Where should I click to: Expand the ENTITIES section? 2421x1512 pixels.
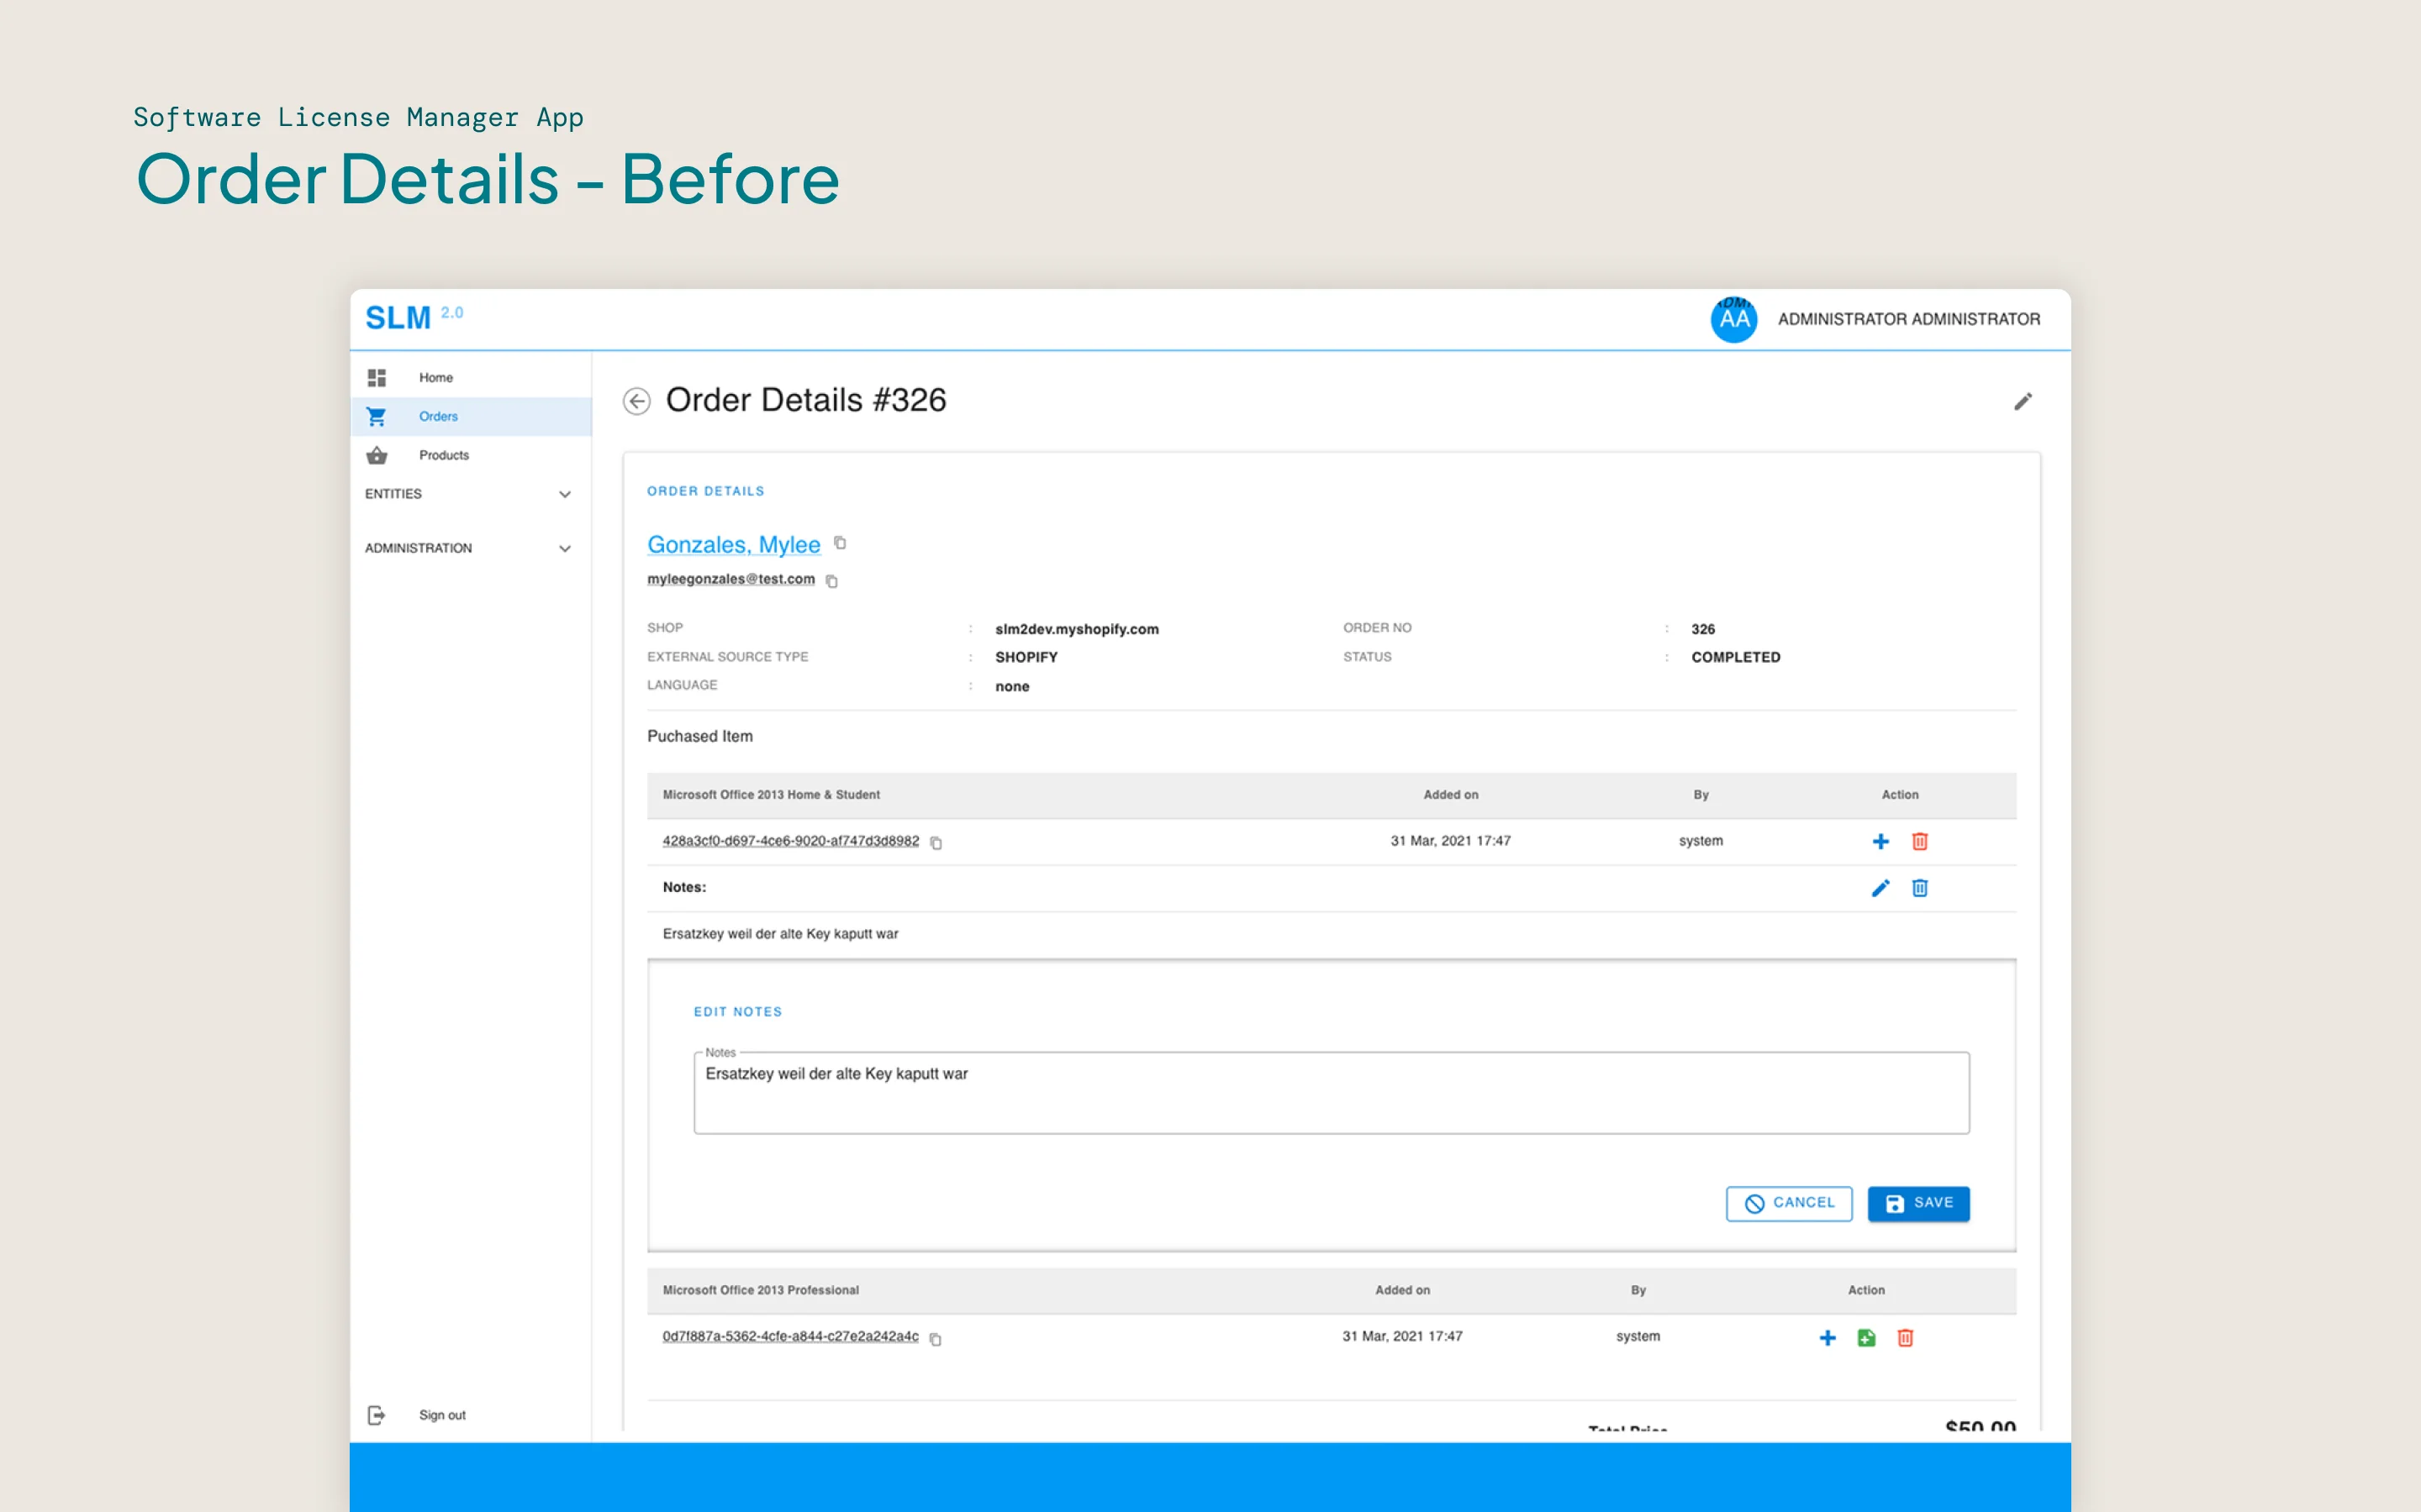point(469,494)
